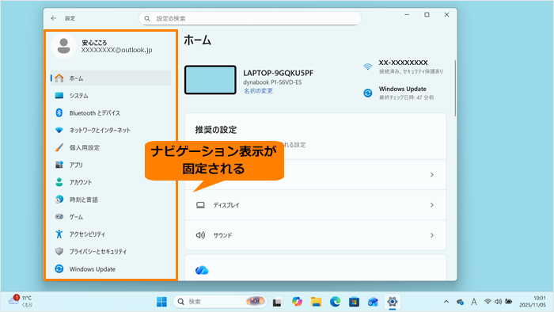
Task: Open the clock showing 10:01
Action: [533, 302]
